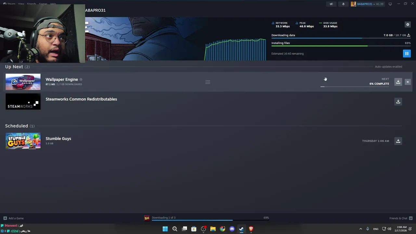
Task: Click bottom download progress bar
Action: coord(210,220)
